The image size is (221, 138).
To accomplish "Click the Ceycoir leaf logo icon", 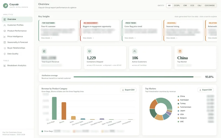I will click(x=6, y=6).
